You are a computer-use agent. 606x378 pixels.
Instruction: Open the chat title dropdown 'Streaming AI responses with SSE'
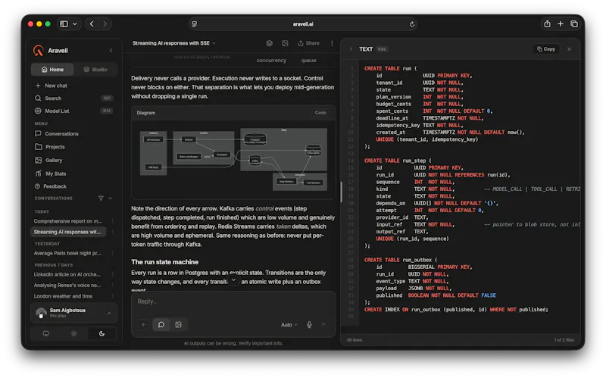pyautogui.click(x=174, y=43)
